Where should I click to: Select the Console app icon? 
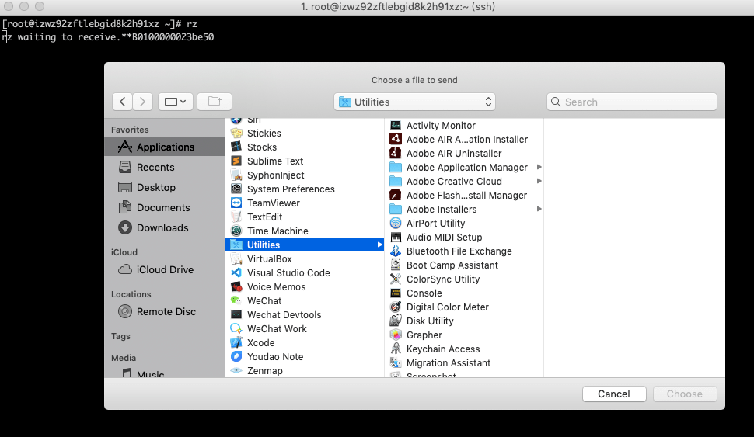pos(396,293)
